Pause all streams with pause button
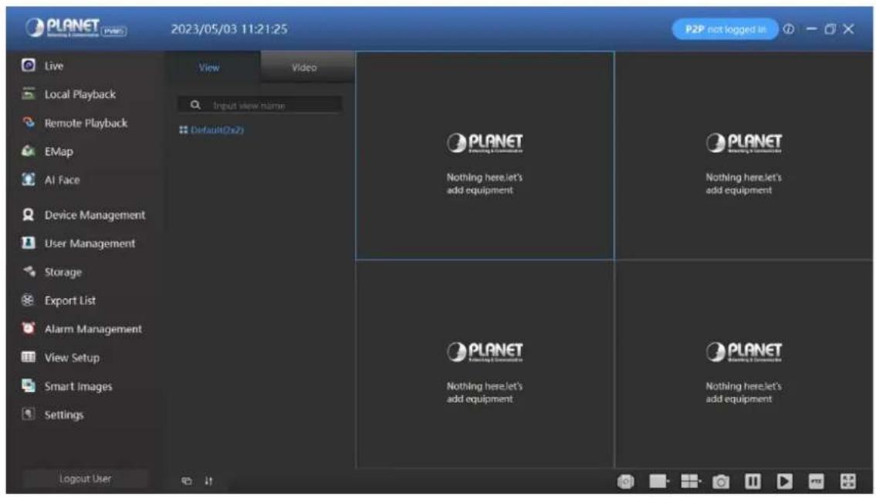Screen dimensions: 876x497 753,481
